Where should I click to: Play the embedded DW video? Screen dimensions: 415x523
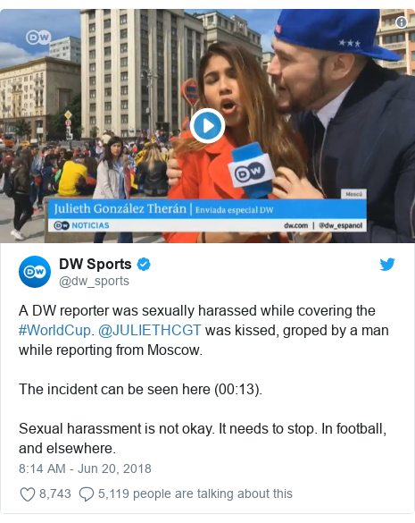207,126
